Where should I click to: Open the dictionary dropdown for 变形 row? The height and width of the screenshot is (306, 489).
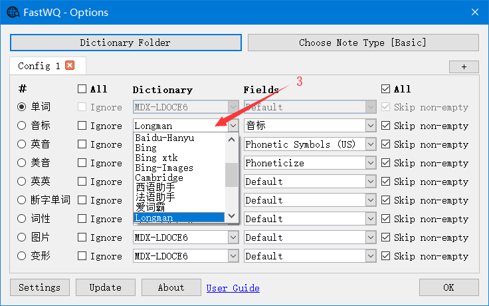233,256
